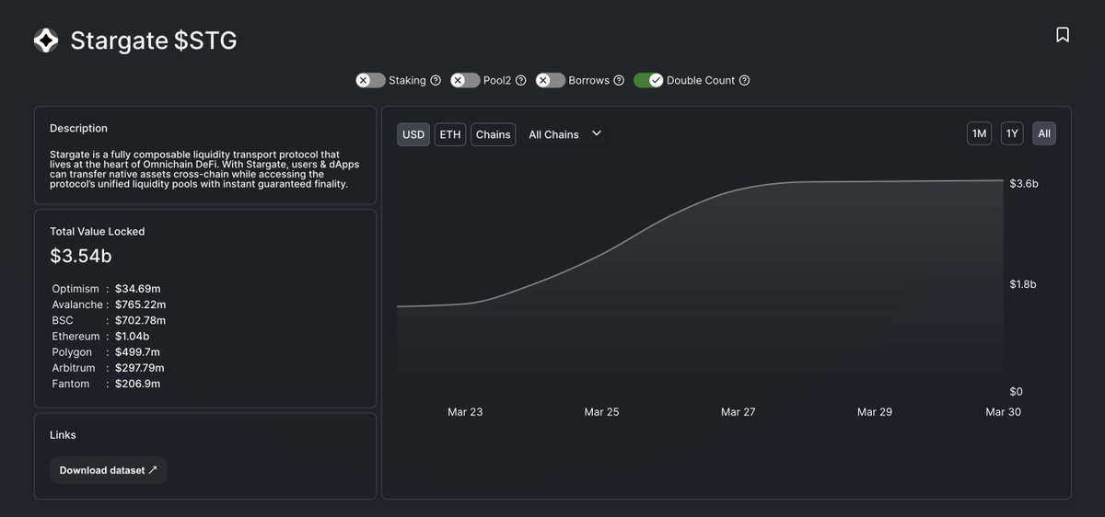Click the $3.6b y-axis label
The width and height of the screenshot is (1105, 517).
pos(1024,184)
